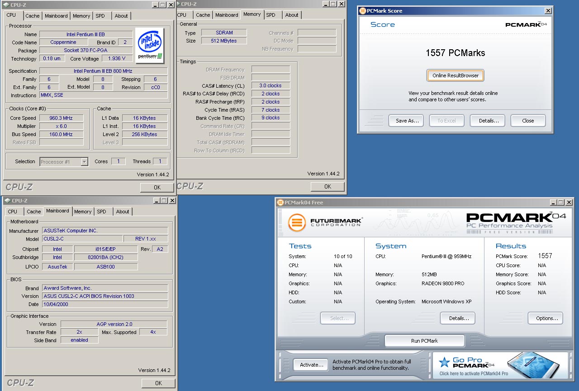
Task: Click the 1557 PCMarks score text
Action: [x=455, y=53]
